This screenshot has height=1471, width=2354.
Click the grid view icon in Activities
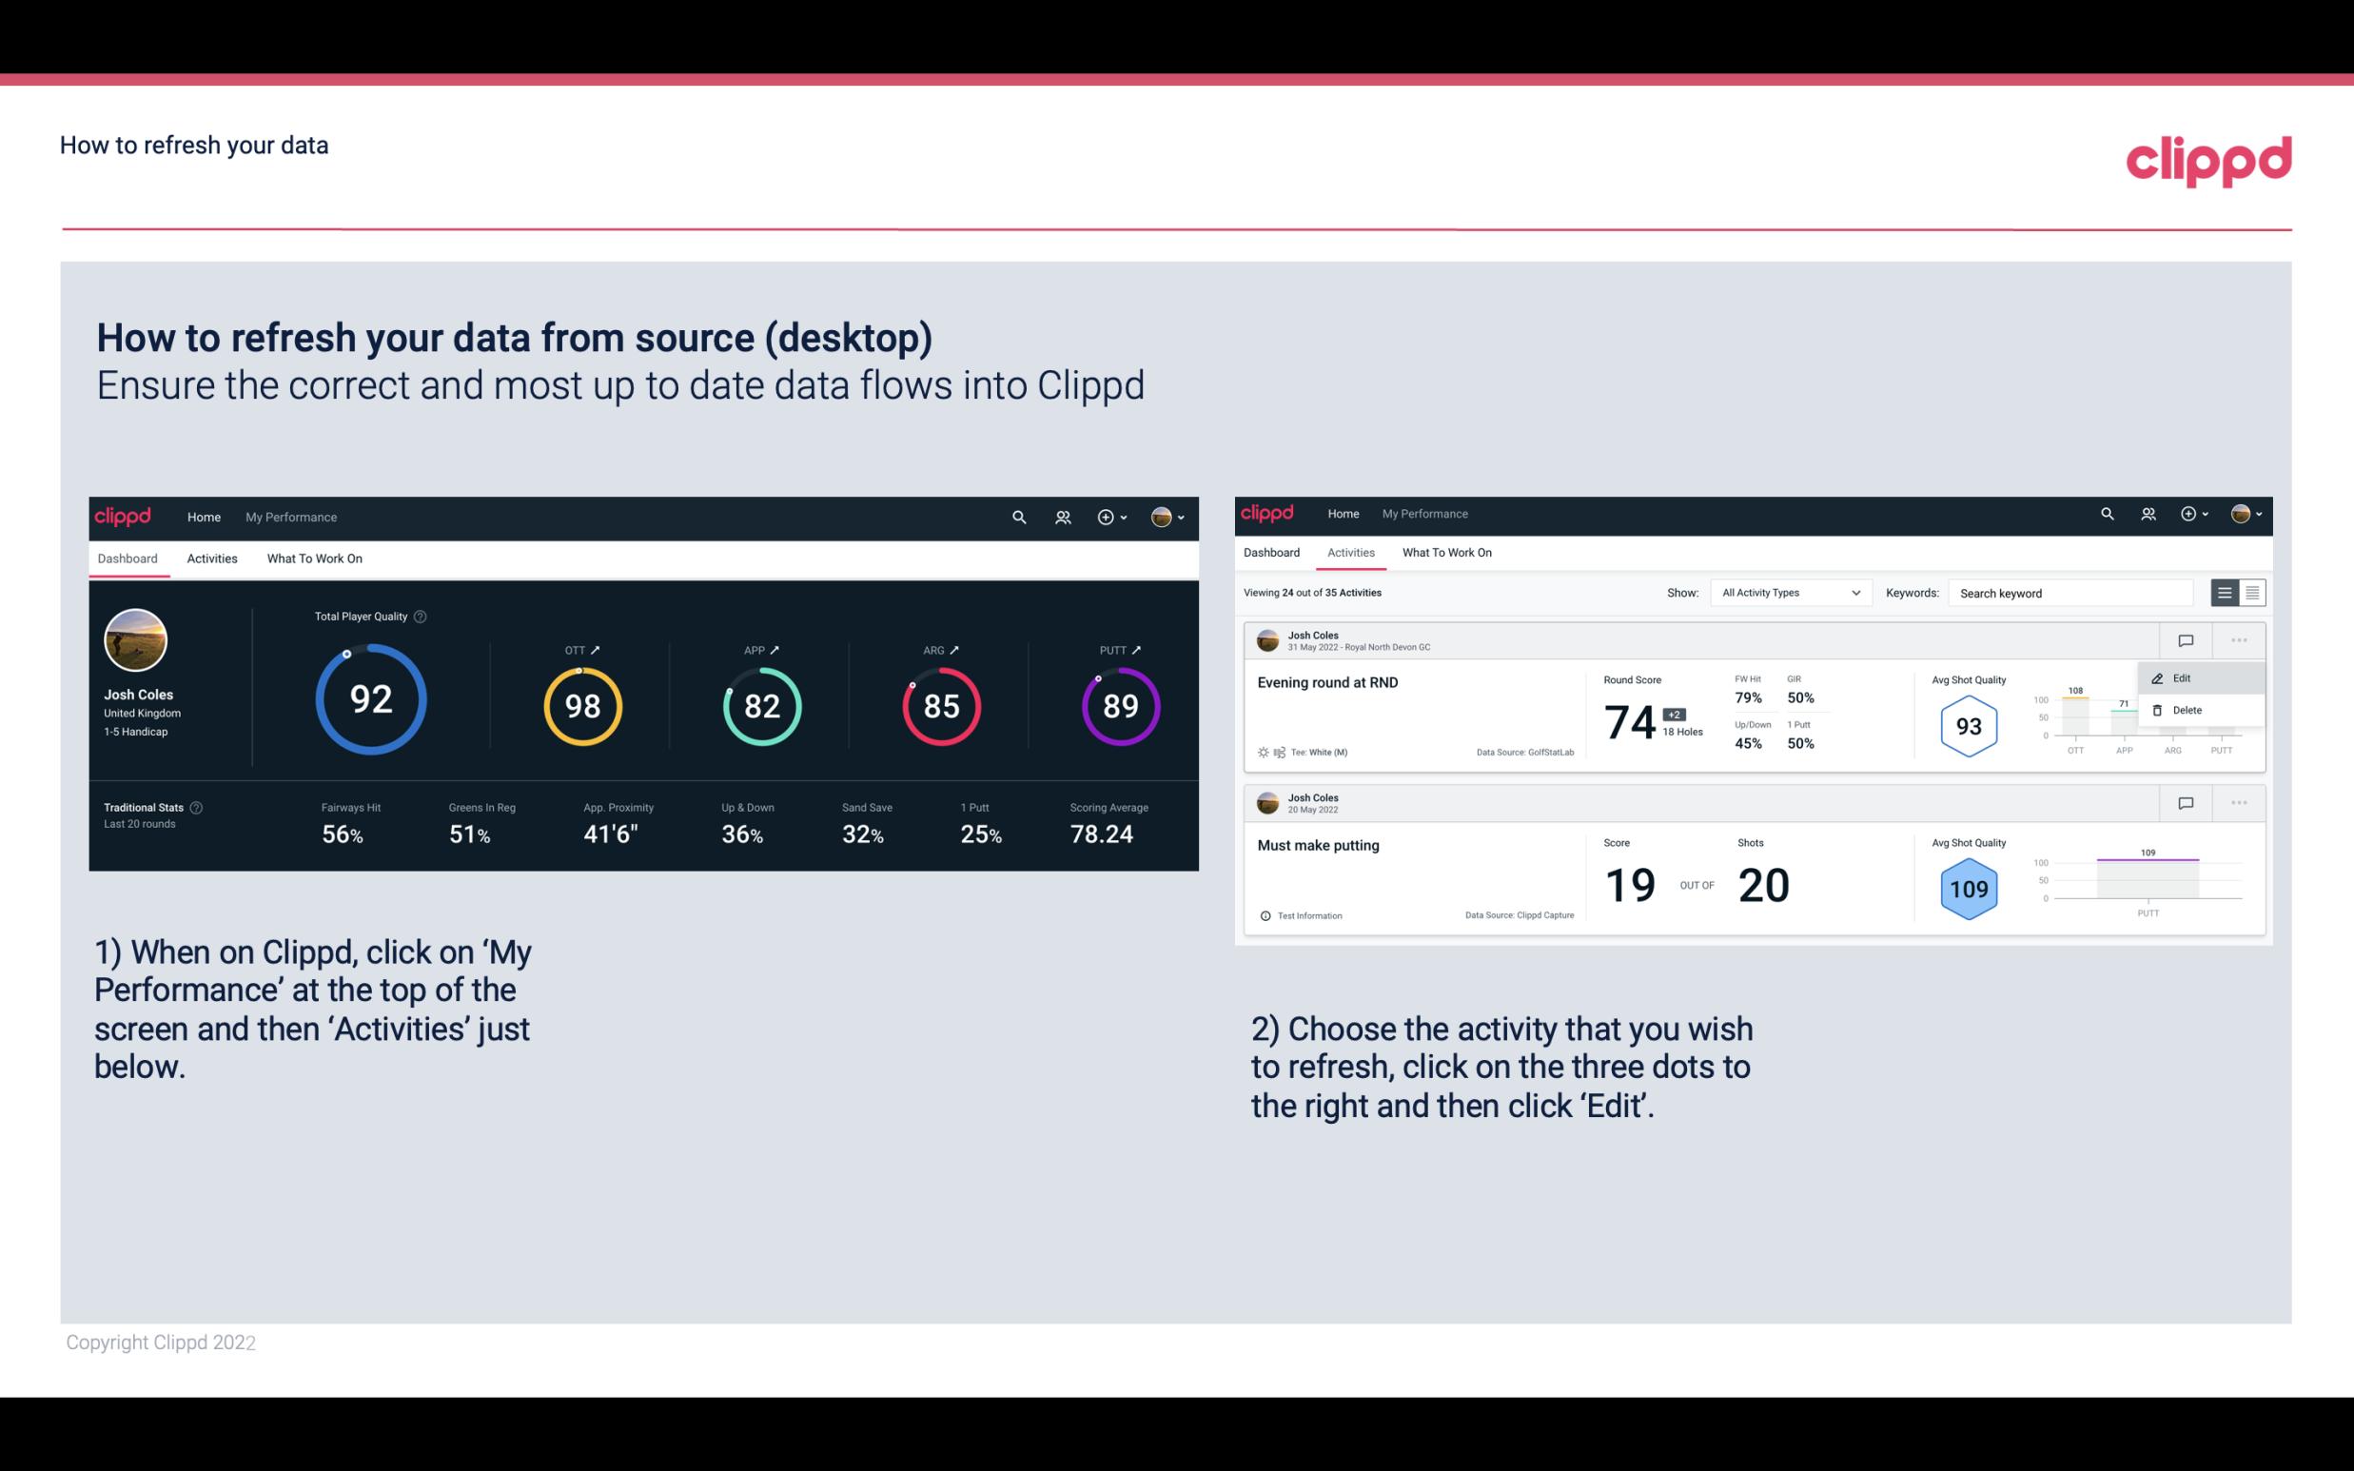2250,593
